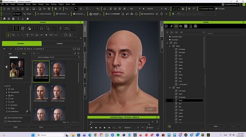Viewport: 246px width, 137px height.
Task: Click the plus icon in the Modify panel
Action: click(167, 32)
